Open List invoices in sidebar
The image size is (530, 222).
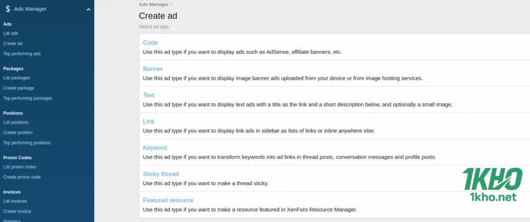[x=15, y=201]
